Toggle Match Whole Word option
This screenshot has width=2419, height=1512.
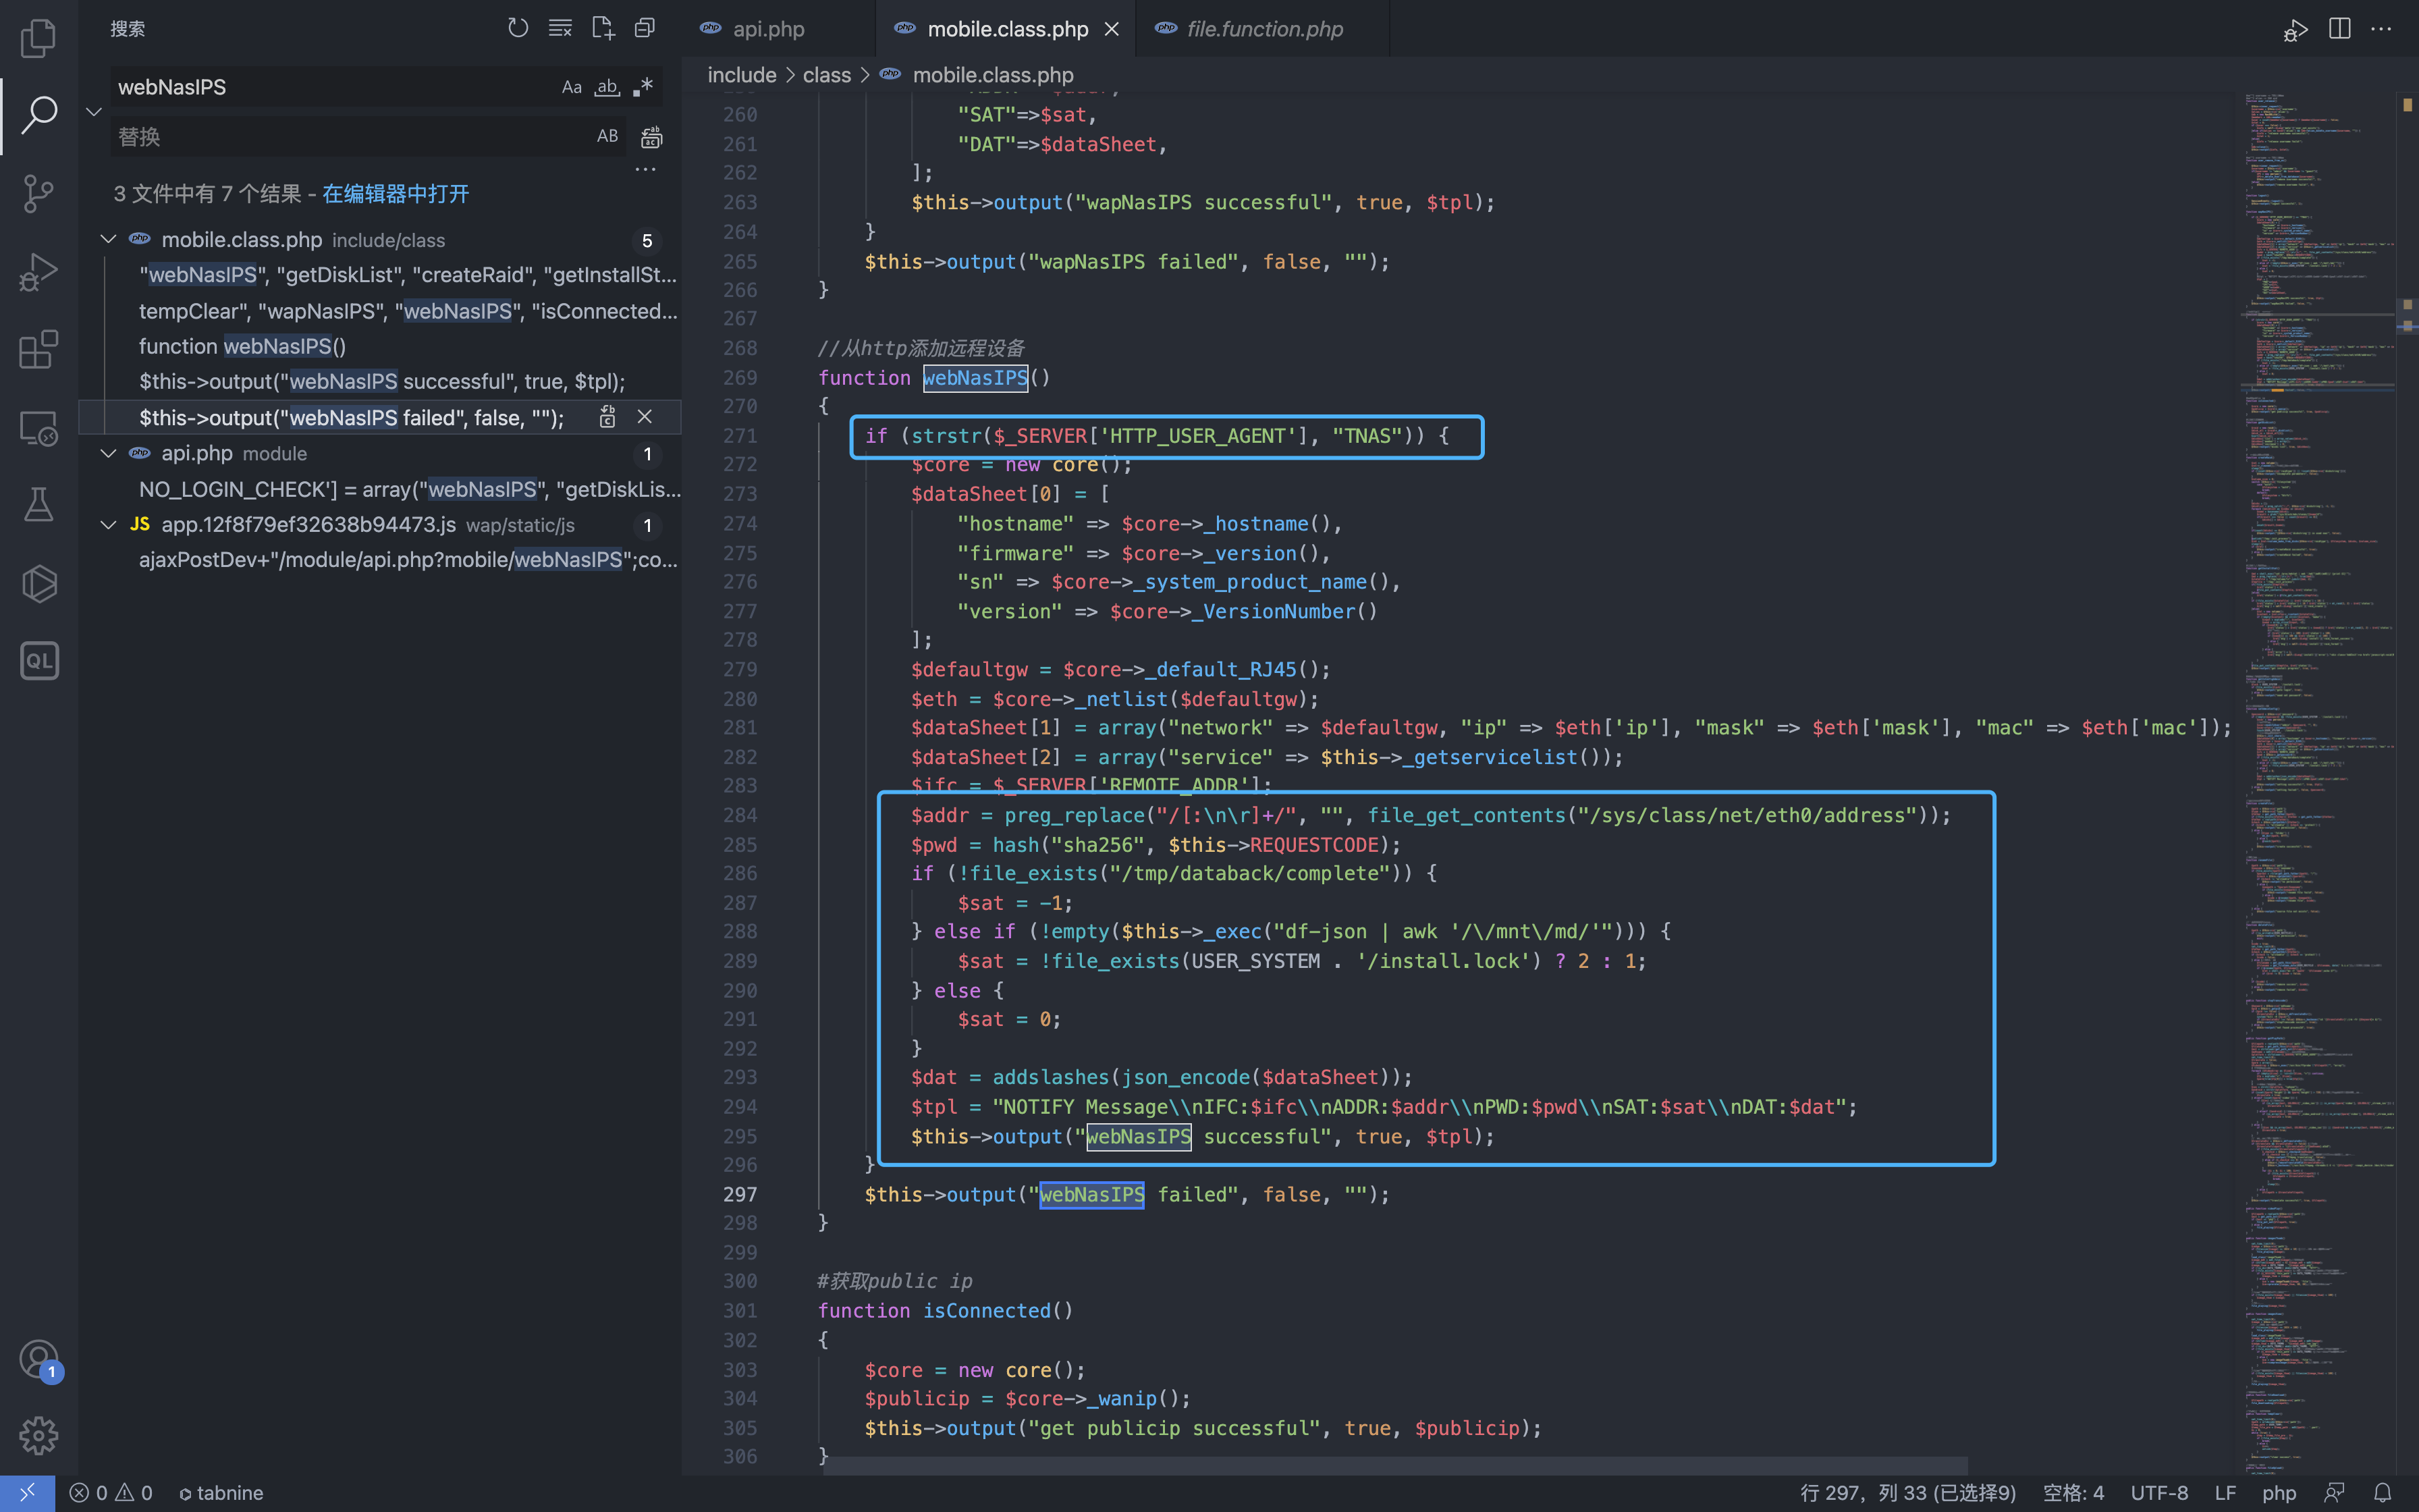pos(607,87)
